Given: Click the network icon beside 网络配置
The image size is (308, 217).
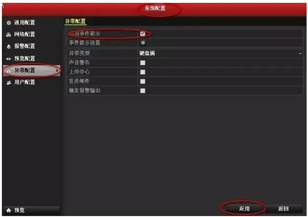Looking at the screenshot, I should [8, 35].
